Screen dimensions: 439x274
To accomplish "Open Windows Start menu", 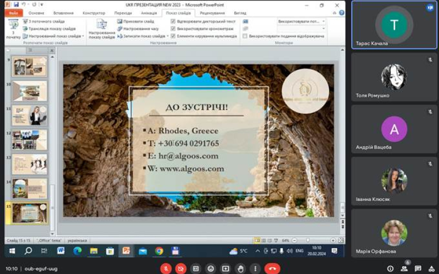I will tap(12, 251).
